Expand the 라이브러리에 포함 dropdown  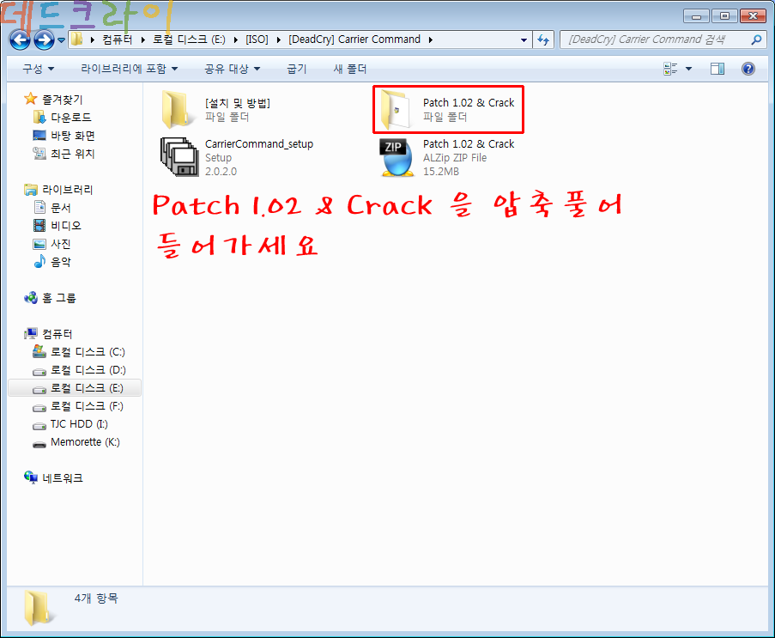coord(130,69)
